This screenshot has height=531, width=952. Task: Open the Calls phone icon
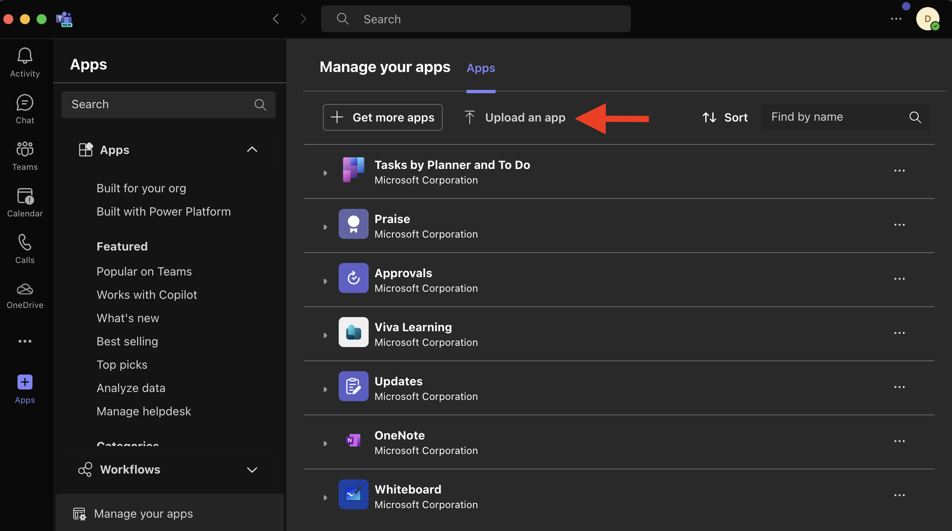point(25,243)
